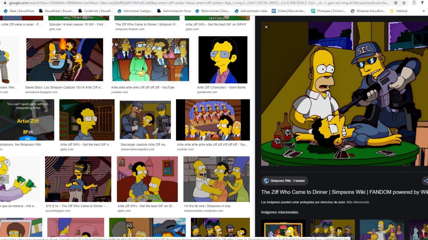Click S15 E14 – The Ziff Who Came title
This screenshot has height=240, width=428.
tap(78, 206)
